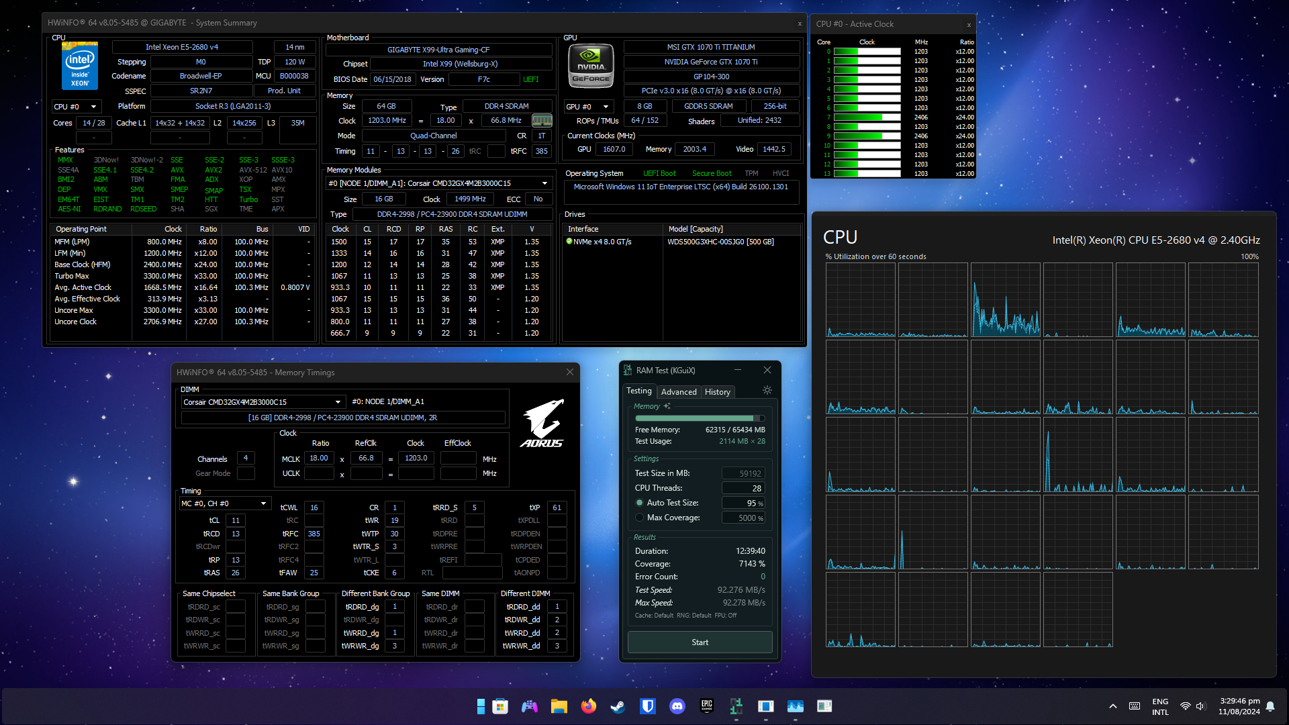Click the 'Uncore Clock' operating point row
This screenshot has width=1289, height=725.
click(x=182, y=322)
